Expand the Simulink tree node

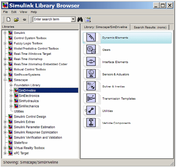5,33
